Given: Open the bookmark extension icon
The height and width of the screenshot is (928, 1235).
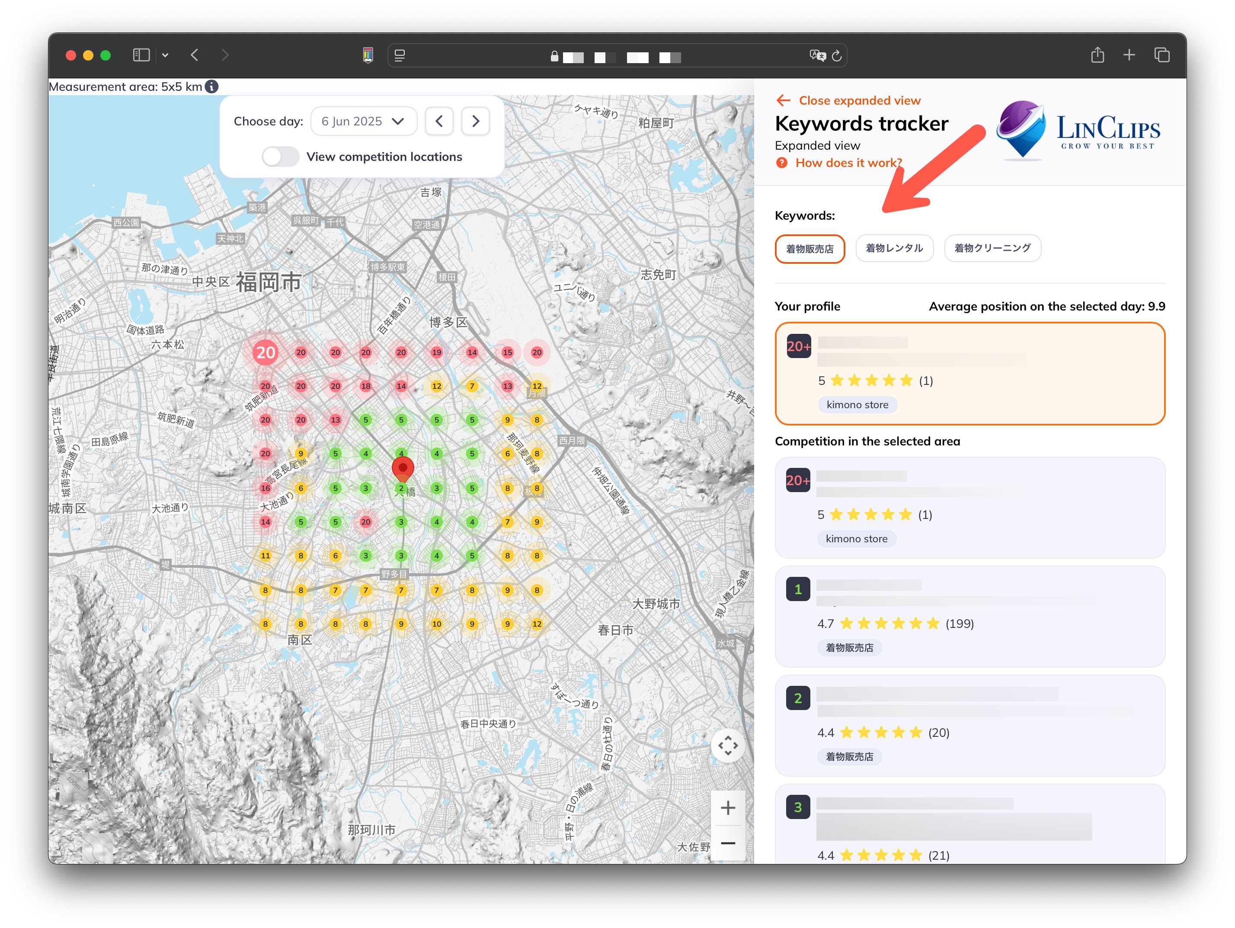Looking at the screenshot, I should click(x=368, y=55).
